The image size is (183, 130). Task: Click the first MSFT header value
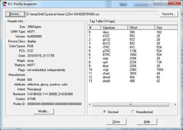(x=31, y=32)
